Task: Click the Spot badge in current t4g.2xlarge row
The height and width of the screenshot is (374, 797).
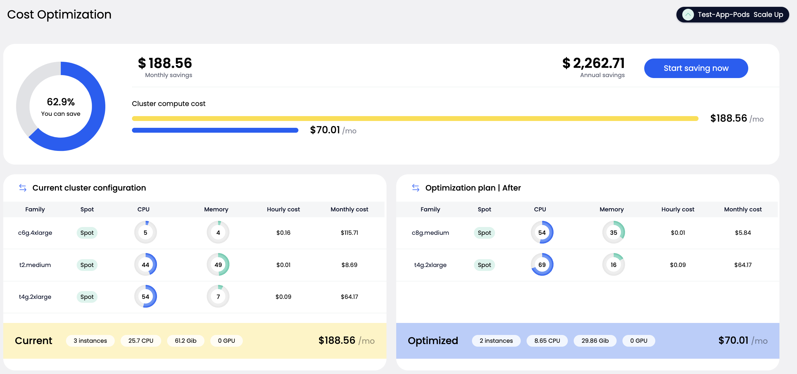Action: (87, 297)
